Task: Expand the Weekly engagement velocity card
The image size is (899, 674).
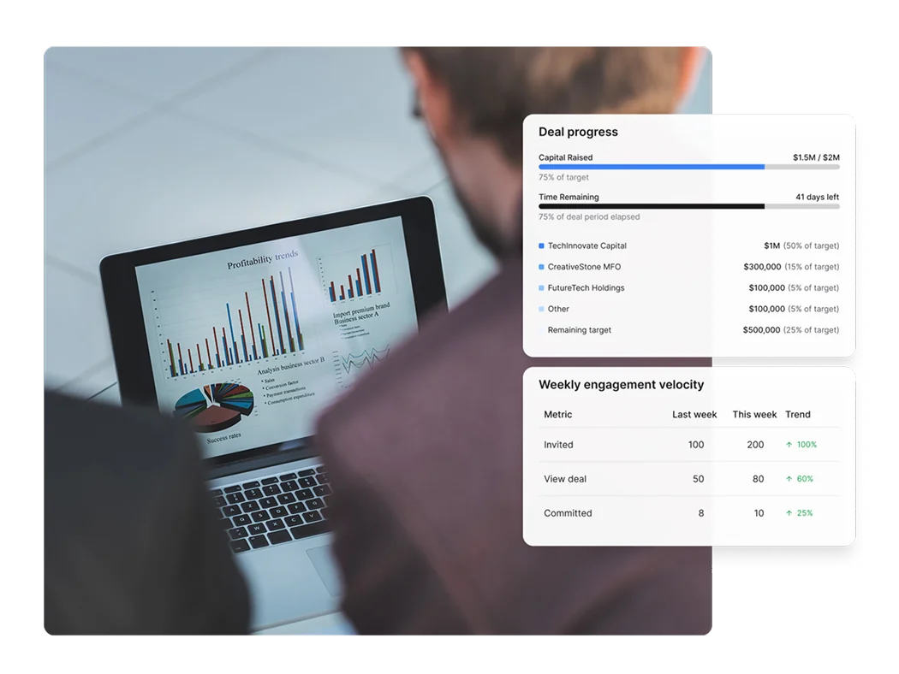Action: 621,385
